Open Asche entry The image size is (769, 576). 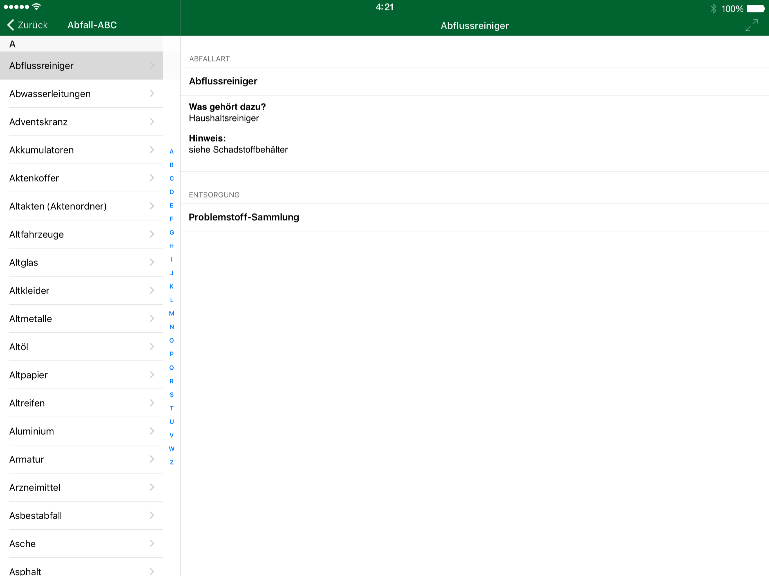click(x=81, y=544)
